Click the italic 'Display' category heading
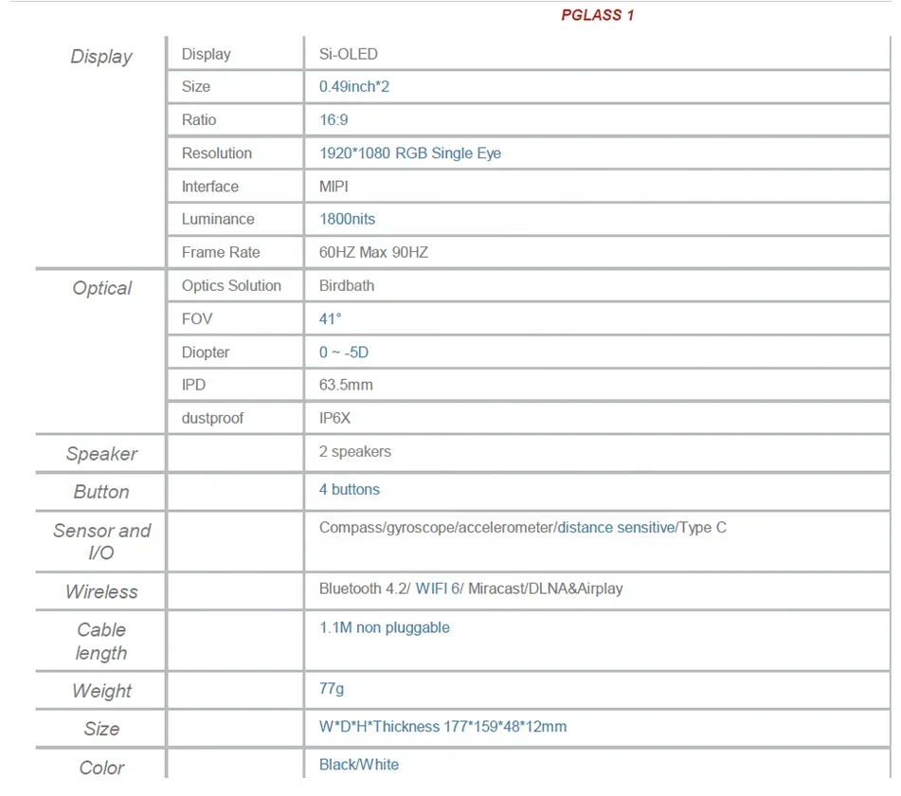Viewport: 901px width, 796px height. [101, 57]
